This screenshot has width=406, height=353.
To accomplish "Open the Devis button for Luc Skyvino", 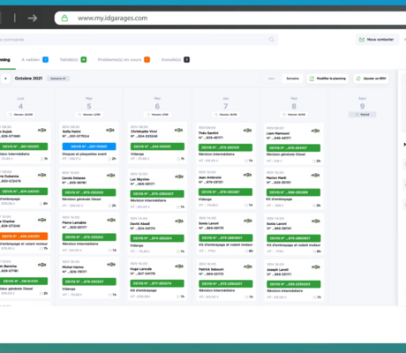I will point(157,194).
